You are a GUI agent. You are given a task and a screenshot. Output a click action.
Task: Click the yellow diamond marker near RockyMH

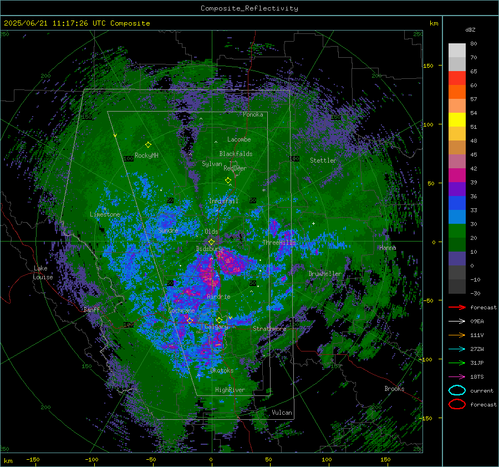[x=148, y=145]
